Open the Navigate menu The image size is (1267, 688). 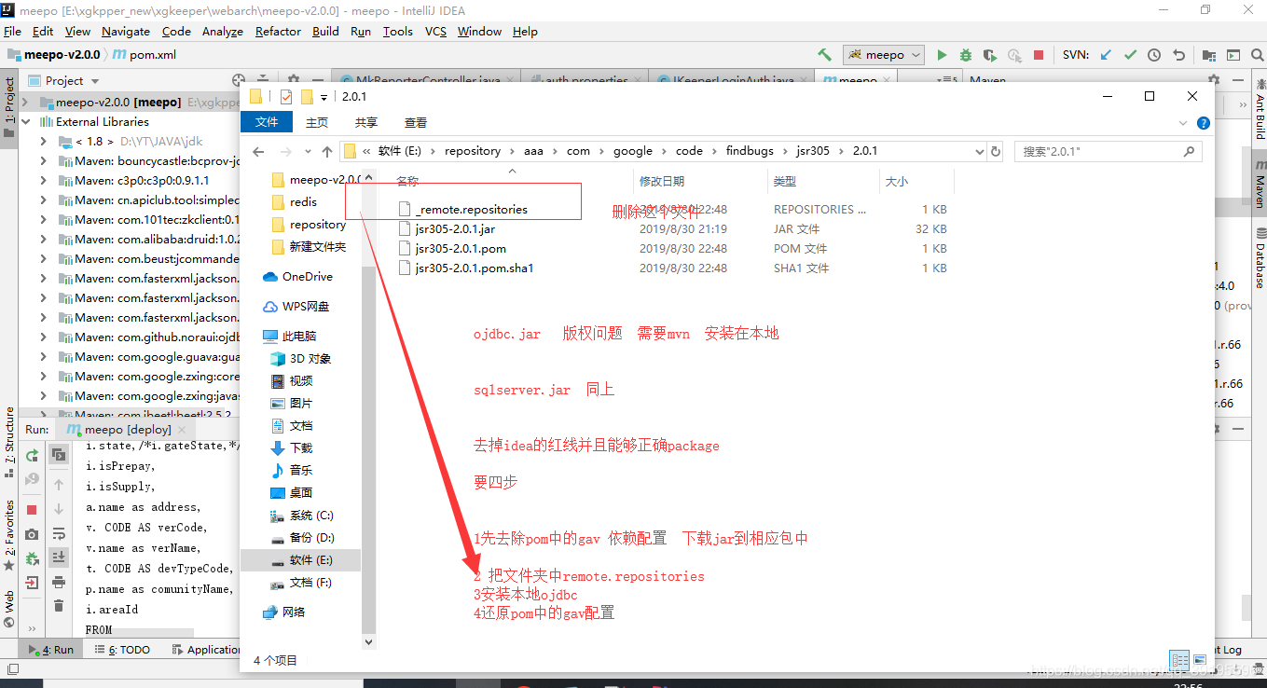(x=126, y=31)
